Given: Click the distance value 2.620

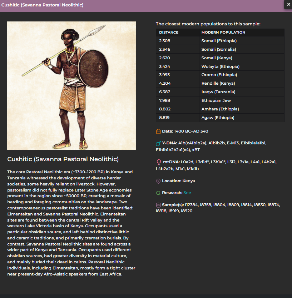Looking at the screenshot, I should coord(165,58).
